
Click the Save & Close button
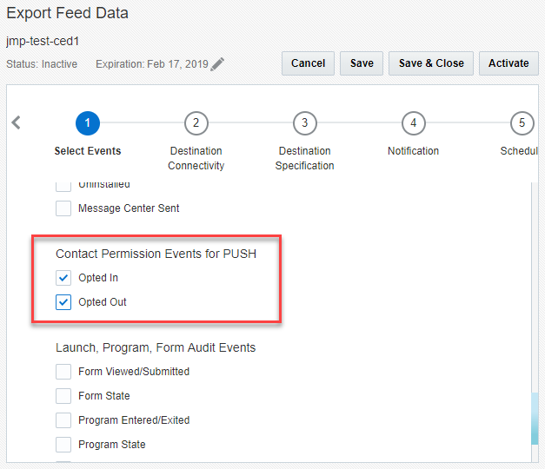tap(431, 63)
